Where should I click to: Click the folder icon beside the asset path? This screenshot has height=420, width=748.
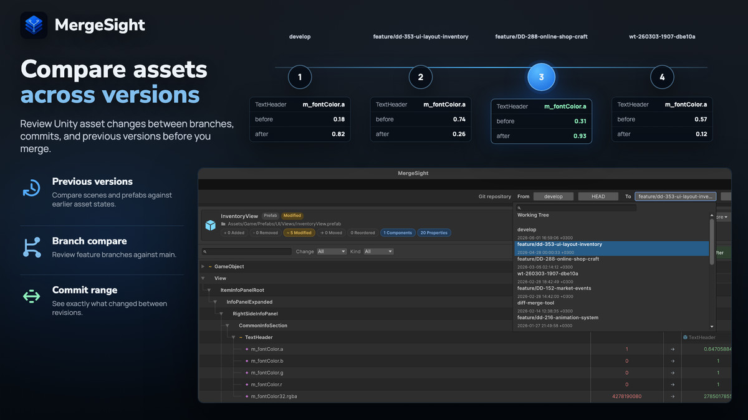pyautogui.click(x=223, y=224)
